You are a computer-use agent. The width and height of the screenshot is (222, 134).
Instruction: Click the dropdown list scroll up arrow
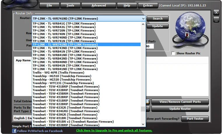coord(143,24)
